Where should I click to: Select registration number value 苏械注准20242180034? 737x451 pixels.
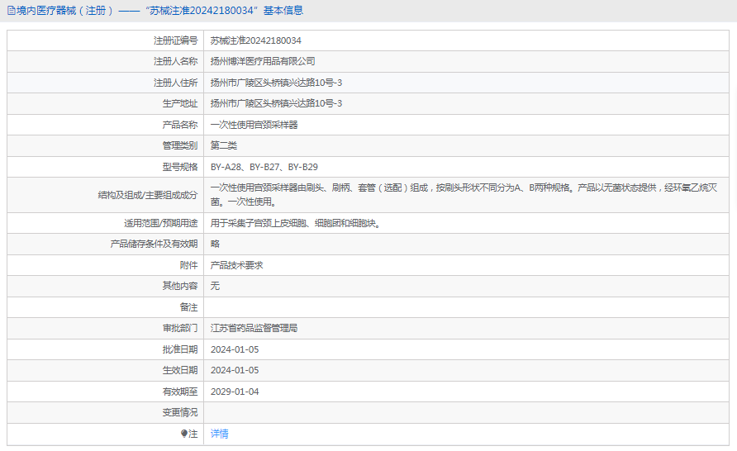click(255, 40)
